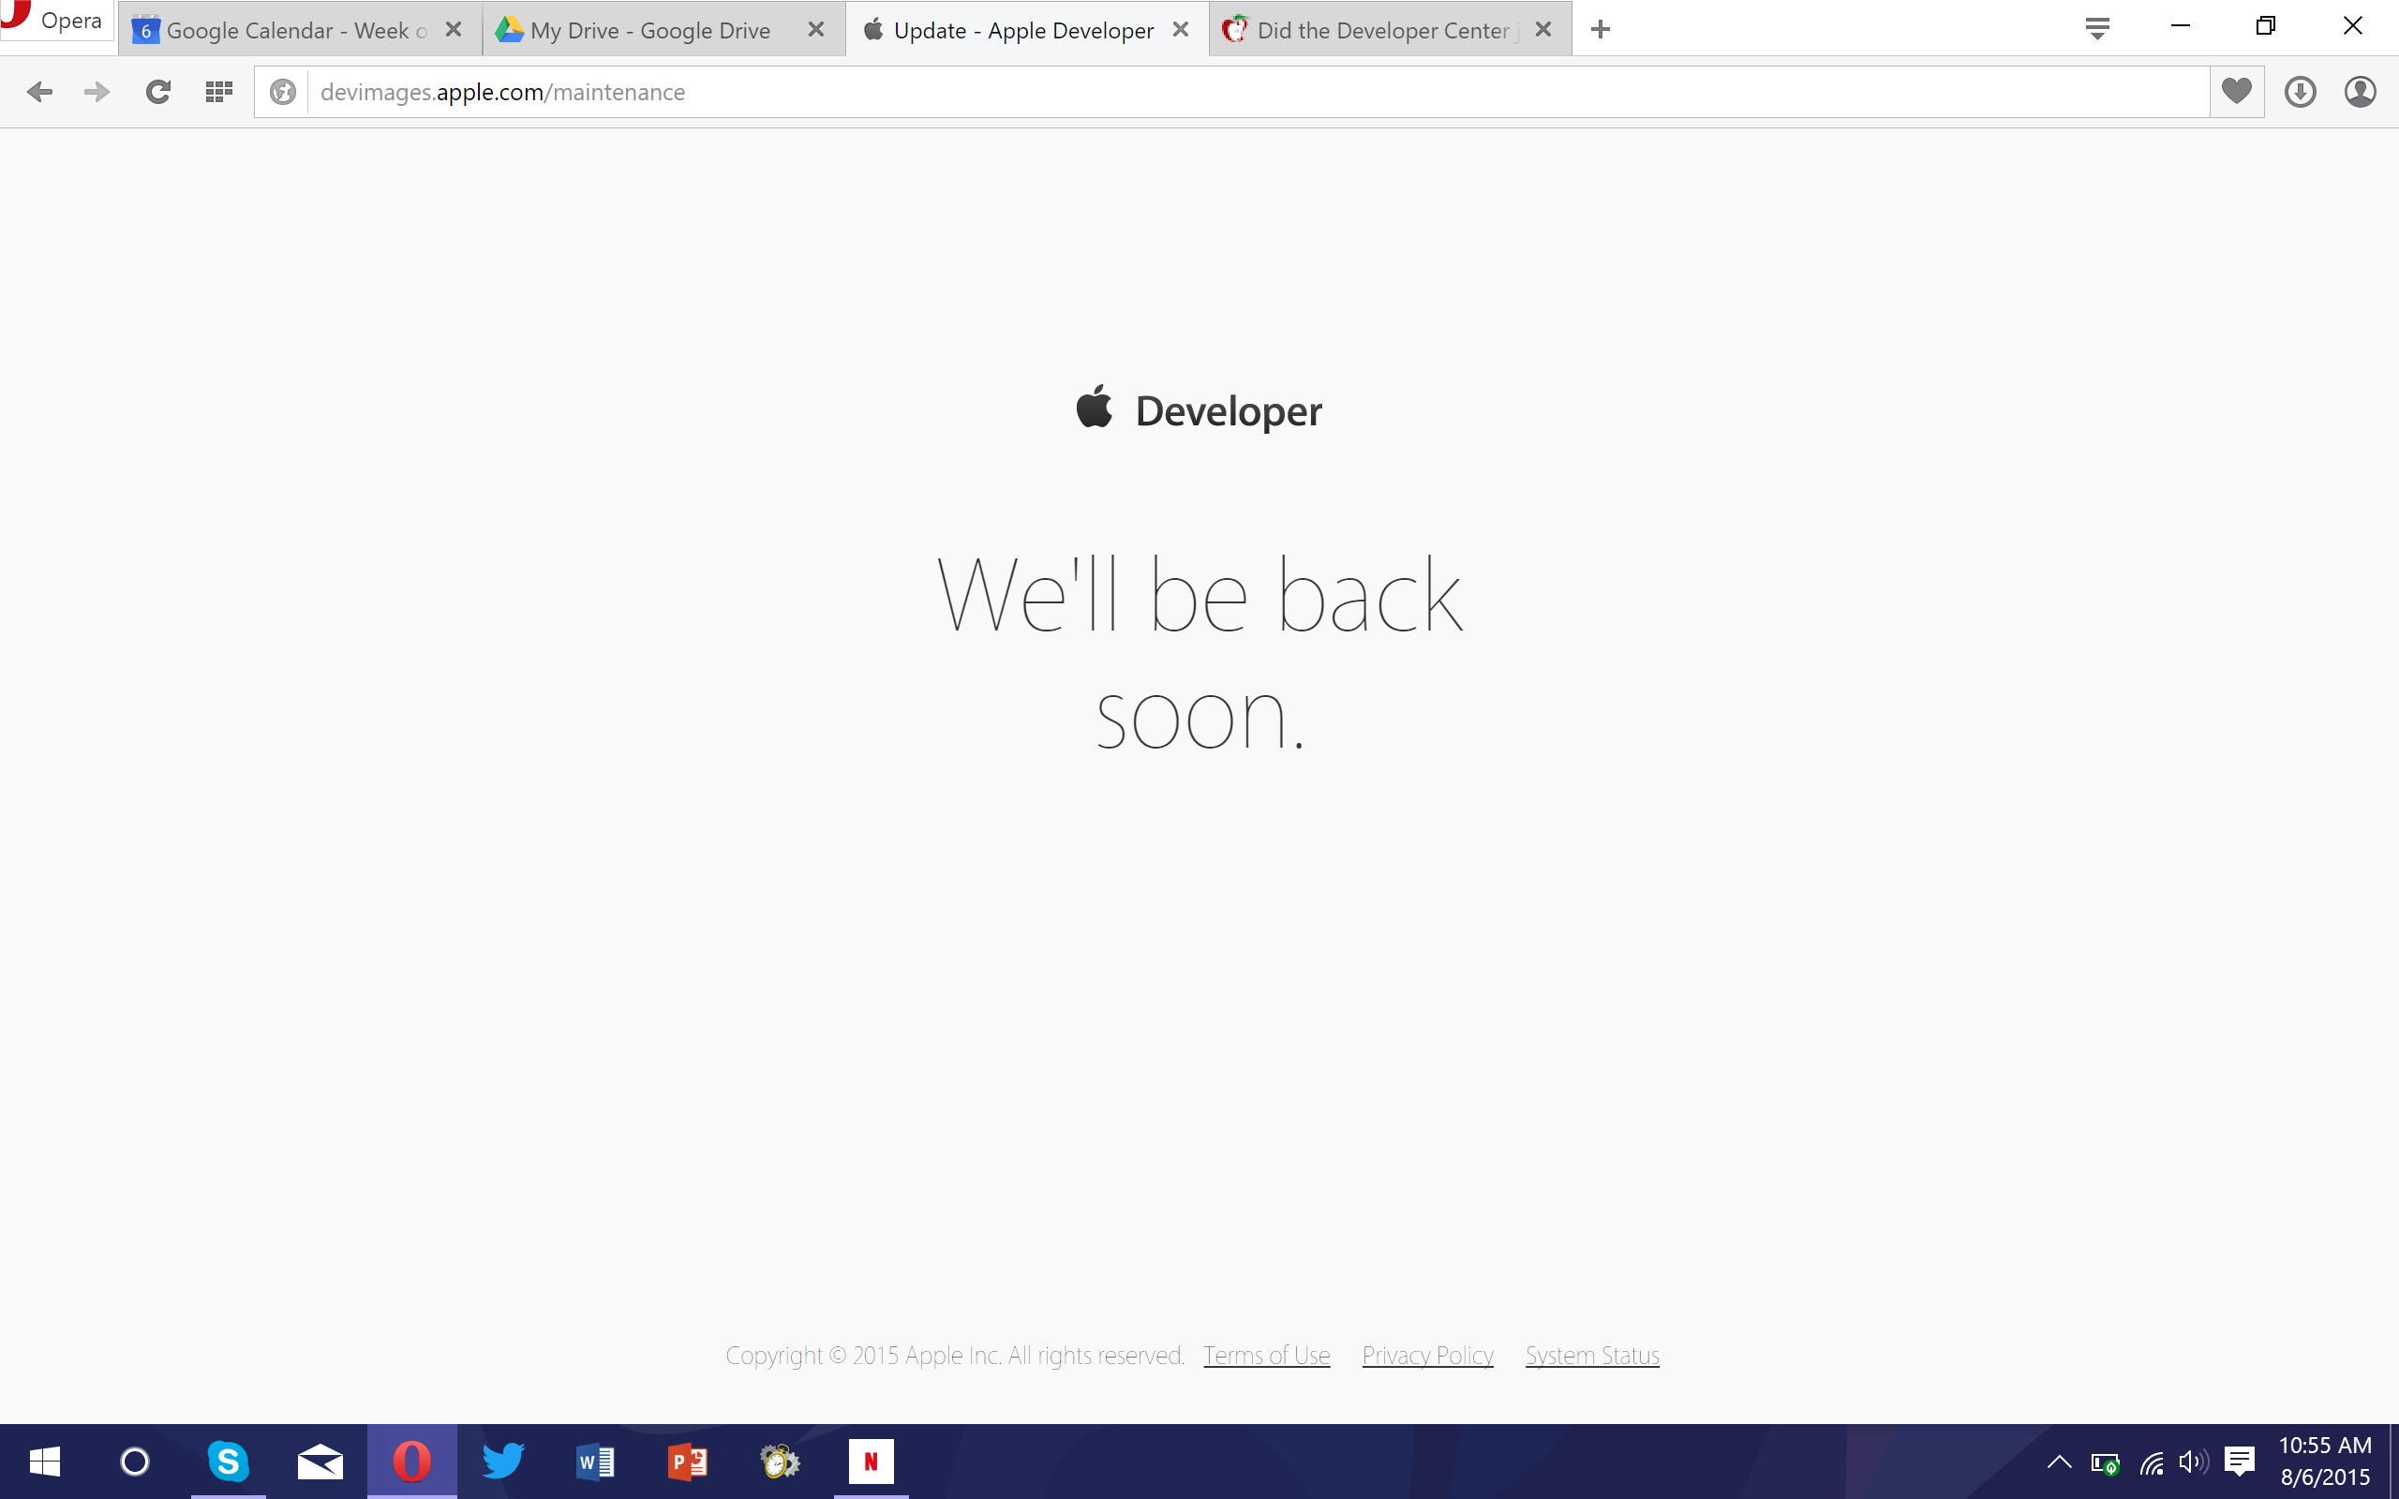Screen dimensions: 2399x1499
Task: Launch PowerPoint from the taskbar
Action: pos(688,1462)
